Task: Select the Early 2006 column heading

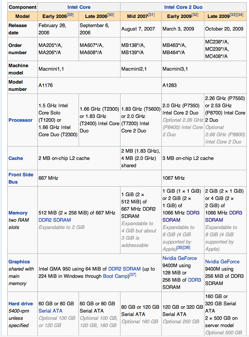Action: [x=58, y=16]
